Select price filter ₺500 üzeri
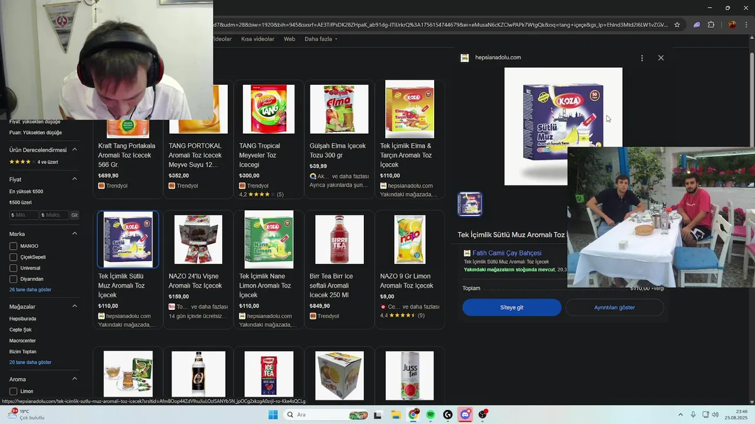755x424 pixels. point(21,203)
